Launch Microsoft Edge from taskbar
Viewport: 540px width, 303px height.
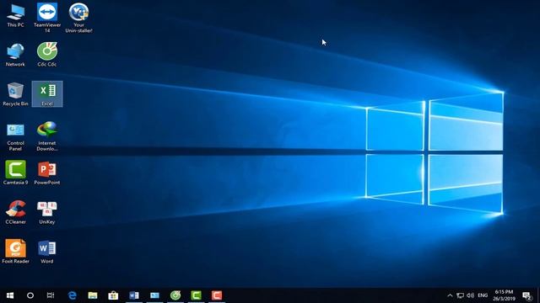(x=72, y=295)
